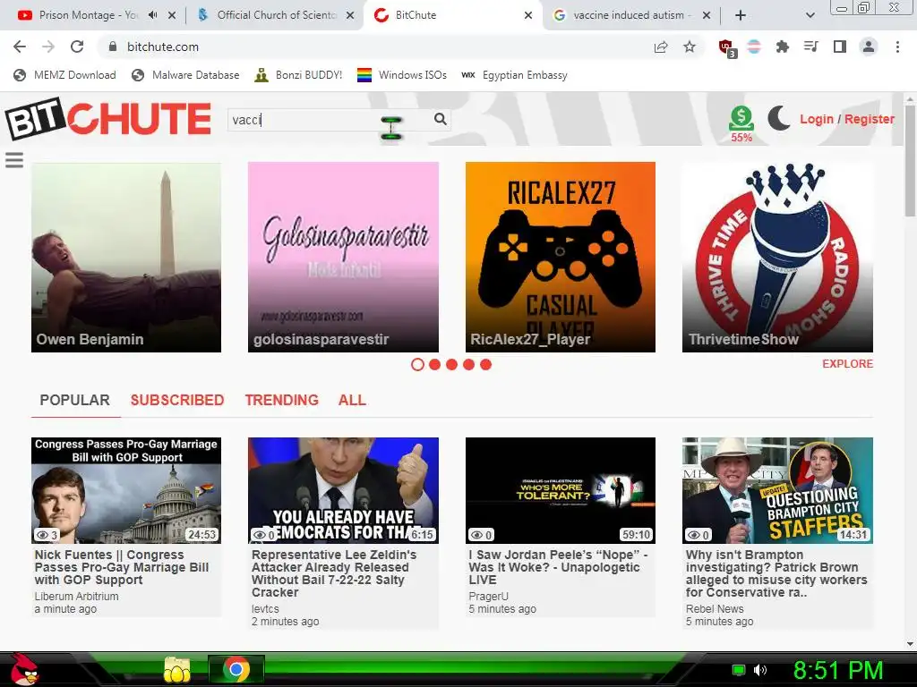The height and width of the screenshot is (687, 917).
Task: Select the first carousel dot
Action: (x=417, y=365)
